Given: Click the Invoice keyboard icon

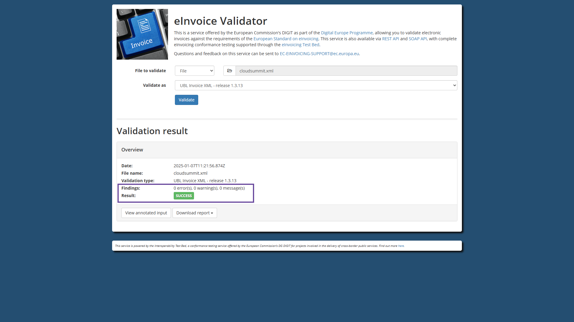Looking at the screenshot, I should tap(142, 34).
